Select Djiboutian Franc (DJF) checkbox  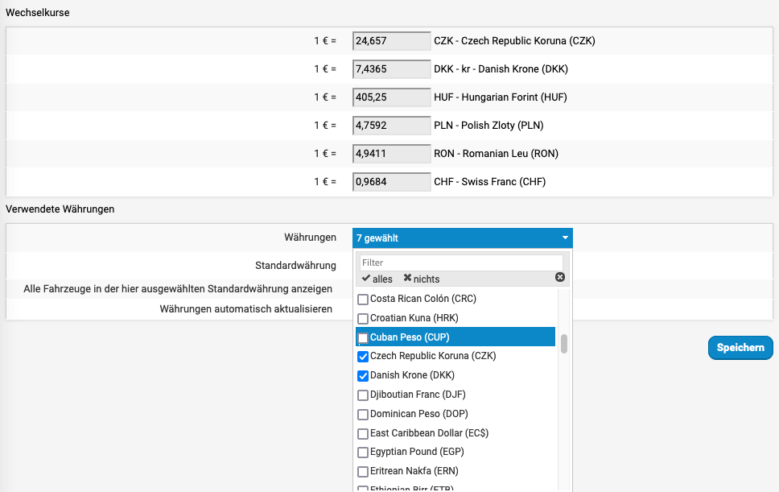364,395
